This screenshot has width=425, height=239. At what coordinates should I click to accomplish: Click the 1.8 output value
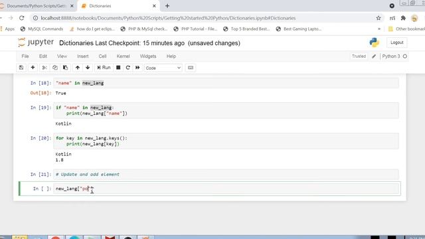click(59, 160)
